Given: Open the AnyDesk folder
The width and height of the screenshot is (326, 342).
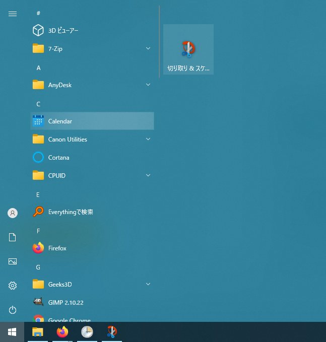Looking at the screenshot, I should (92, 85).
